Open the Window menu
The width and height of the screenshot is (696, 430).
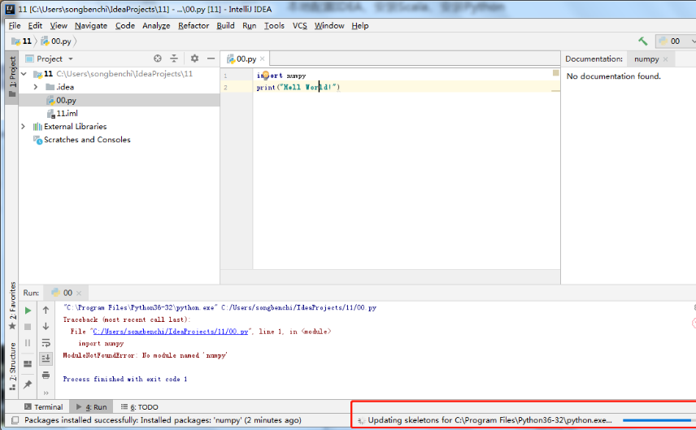pos(329,26)
